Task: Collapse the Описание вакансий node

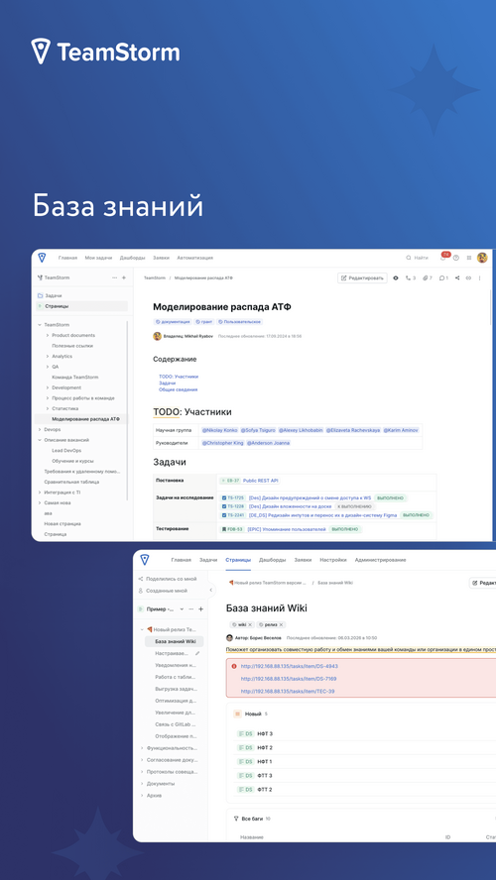Action: [x=40, y=440]
